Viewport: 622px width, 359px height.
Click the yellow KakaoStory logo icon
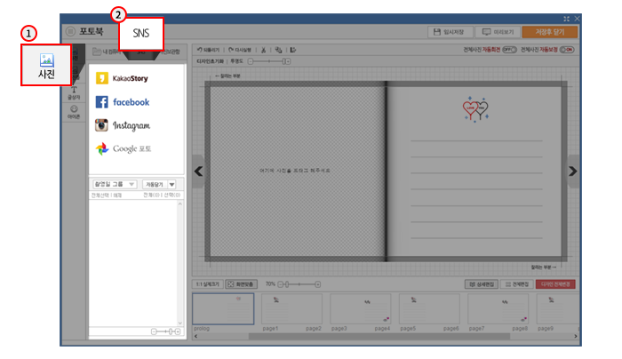[x=101, y=78]
